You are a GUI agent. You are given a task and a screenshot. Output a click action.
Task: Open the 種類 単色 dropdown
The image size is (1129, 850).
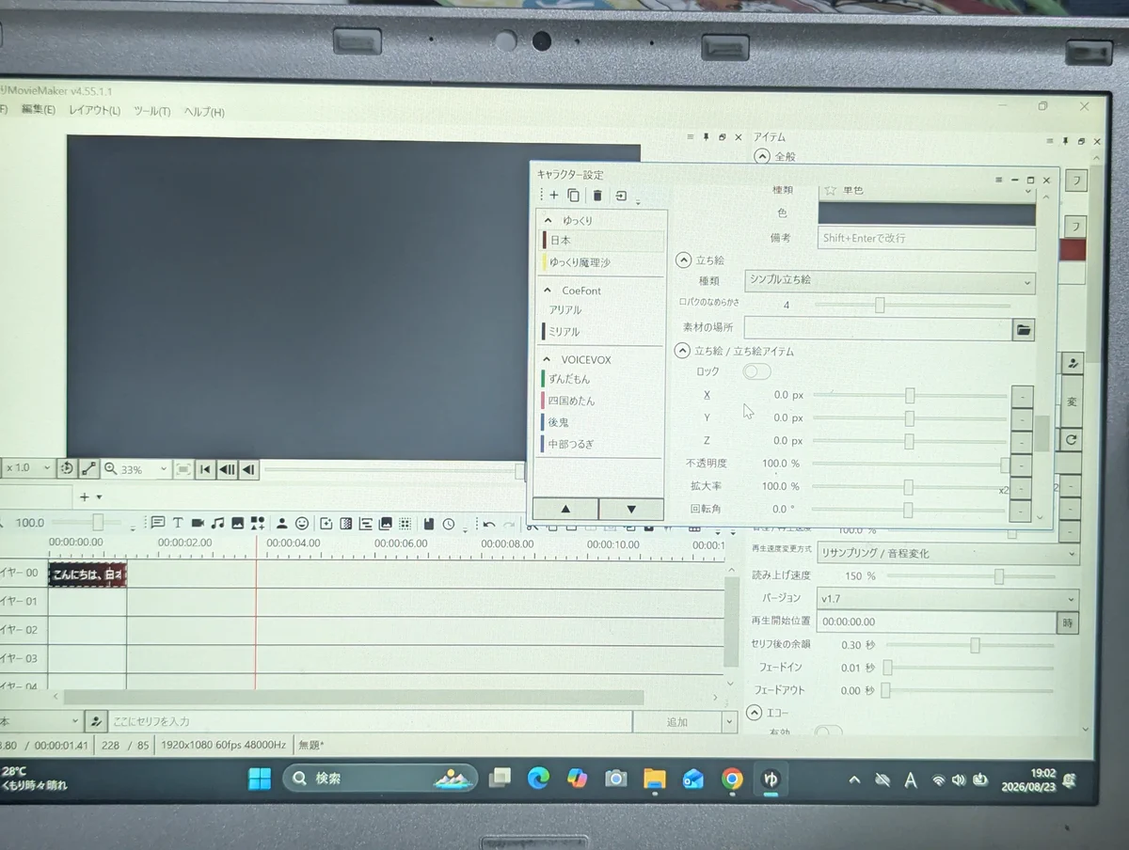pyautogui.click(x=928, y=190)
